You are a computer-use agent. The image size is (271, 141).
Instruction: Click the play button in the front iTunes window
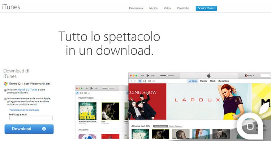pyautogui.click(x=148, y=75)
